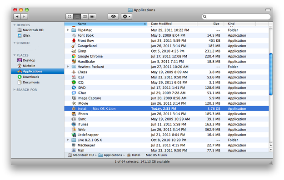Select the GarageBand guitar icon
Screen dimensions: 284x180
click(x=74, y=46)
